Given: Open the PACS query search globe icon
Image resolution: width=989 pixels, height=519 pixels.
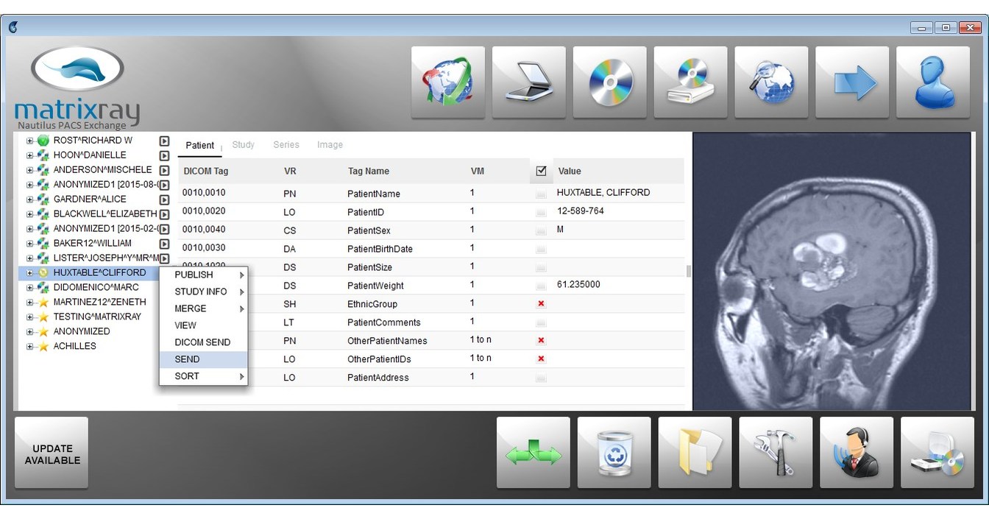Looking at the screenshot, I should point(771,81).
